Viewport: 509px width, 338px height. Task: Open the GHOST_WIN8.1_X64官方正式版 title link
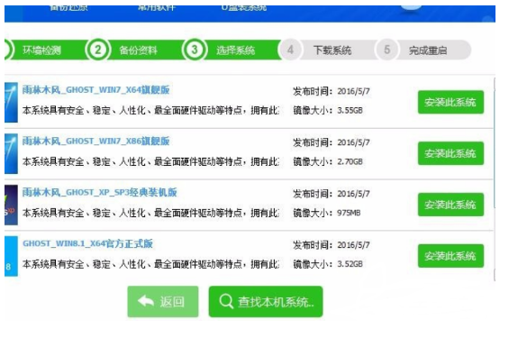pos(87,243)
